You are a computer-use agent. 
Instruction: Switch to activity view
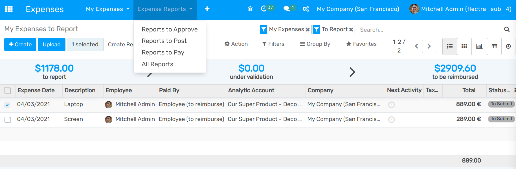coord(508,46)
